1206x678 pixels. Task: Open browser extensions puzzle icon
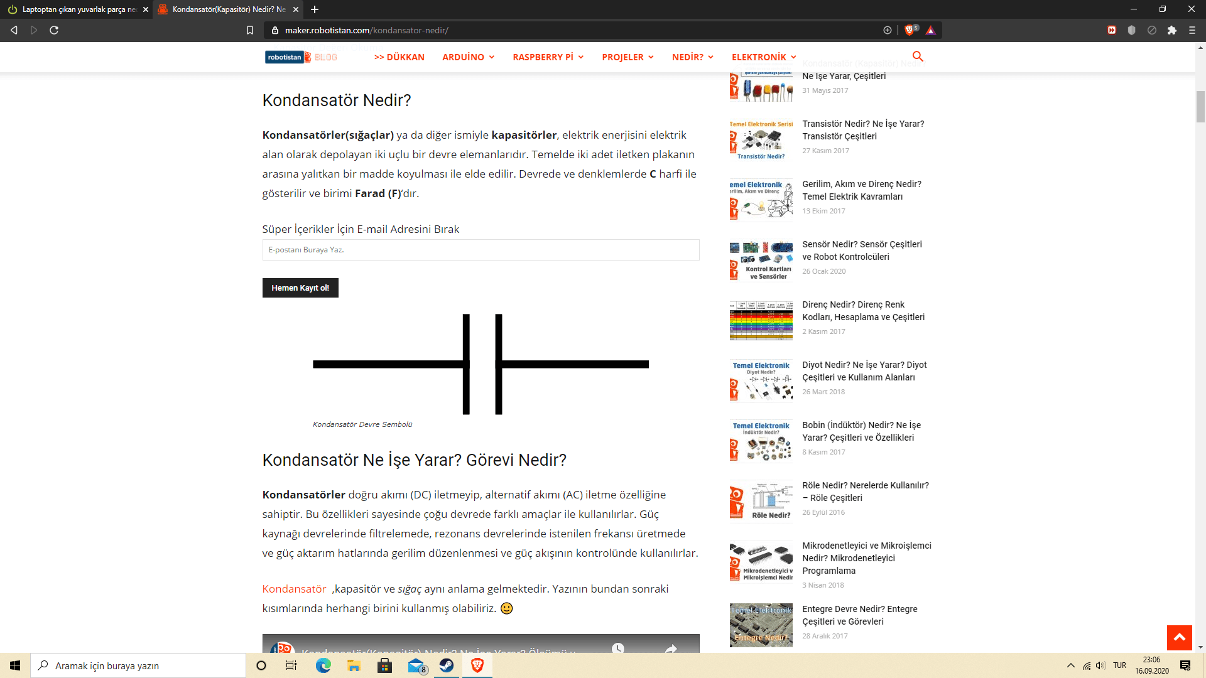(x=1171, y=30)
